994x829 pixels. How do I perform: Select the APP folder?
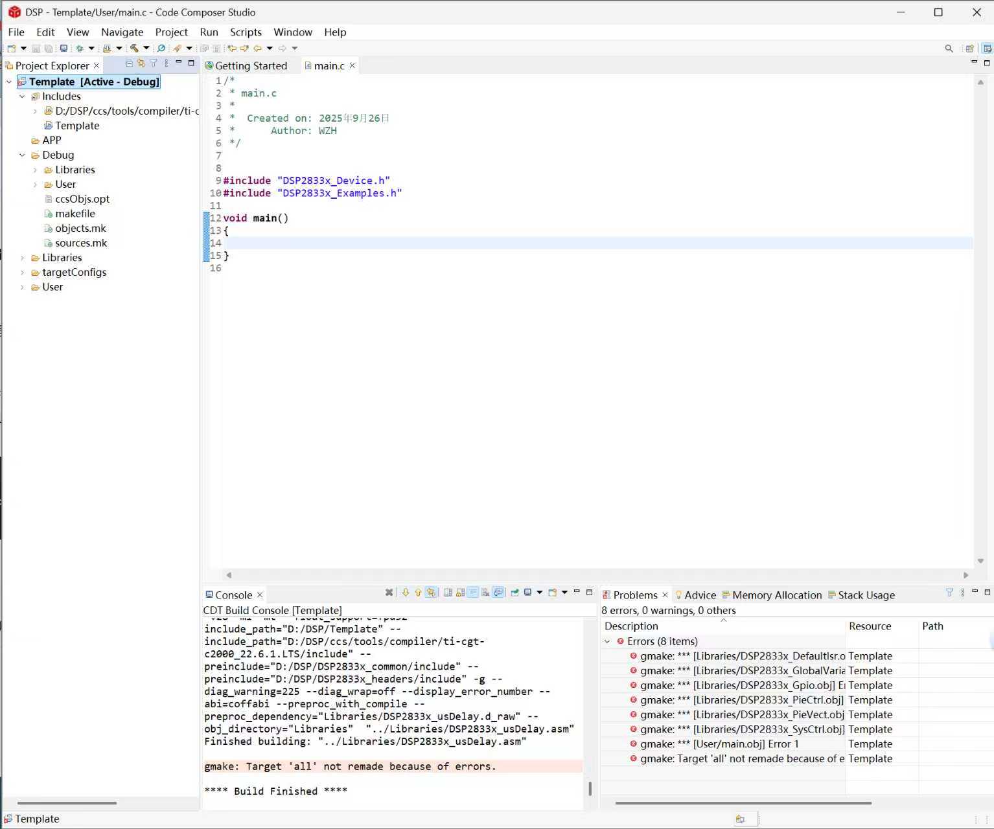[46, 141]
